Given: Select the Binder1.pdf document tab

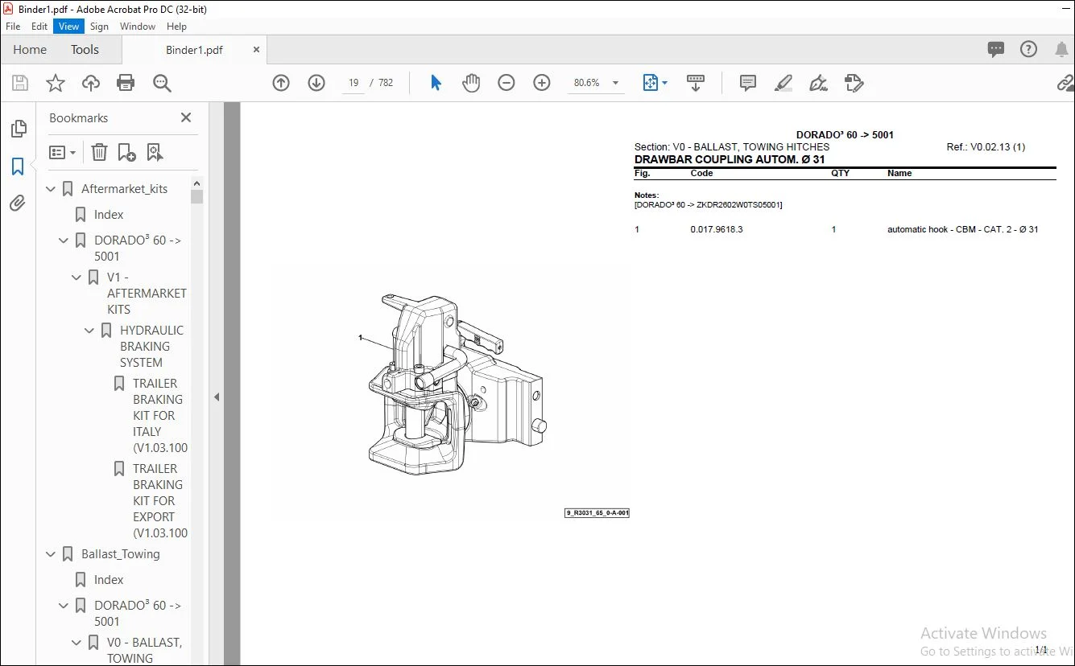Looking at the screenshot, I should point(194,50).
